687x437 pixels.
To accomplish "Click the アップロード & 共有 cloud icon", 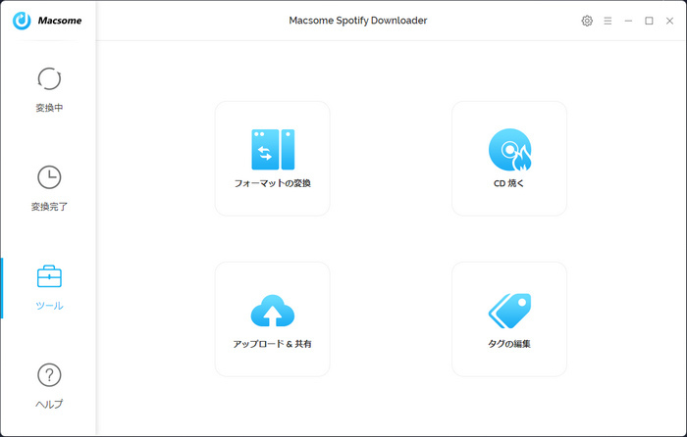I will coord(273,311).
